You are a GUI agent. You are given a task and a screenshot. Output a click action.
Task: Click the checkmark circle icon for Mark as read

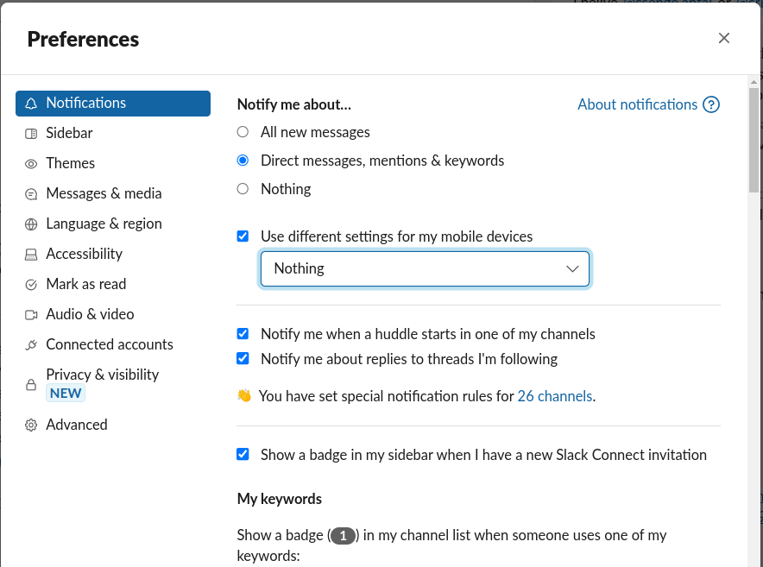[x=31, y=284]
